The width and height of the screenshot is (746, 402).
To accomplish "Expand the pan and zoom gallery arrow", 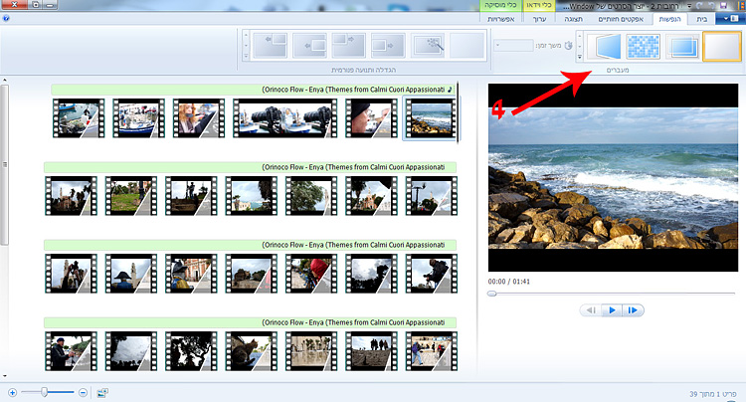I will (244, 60).
